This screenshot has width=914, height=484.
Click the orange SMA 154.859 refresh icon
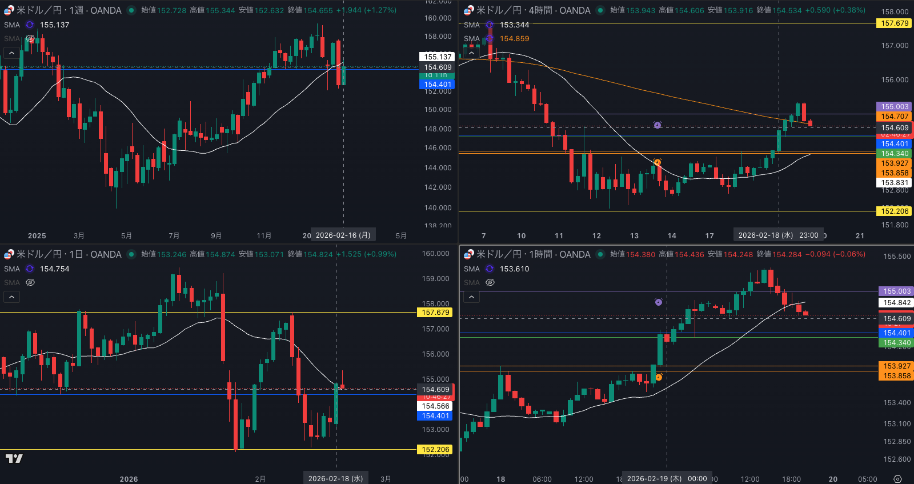490,38
